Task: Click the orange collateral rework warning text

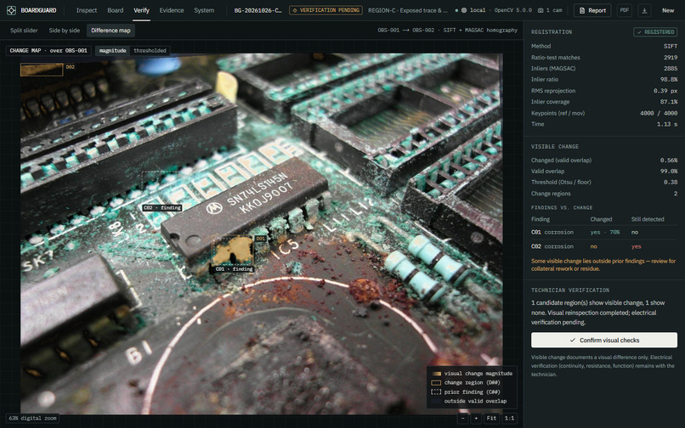Action: coord(603,265)
